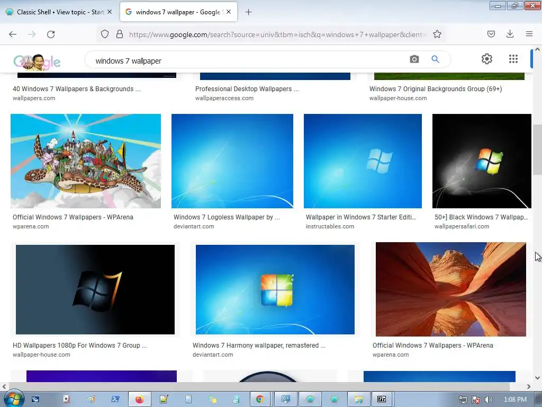542x407 pixels.
Task: Go back to the previous page
Action: coord(13,34)
